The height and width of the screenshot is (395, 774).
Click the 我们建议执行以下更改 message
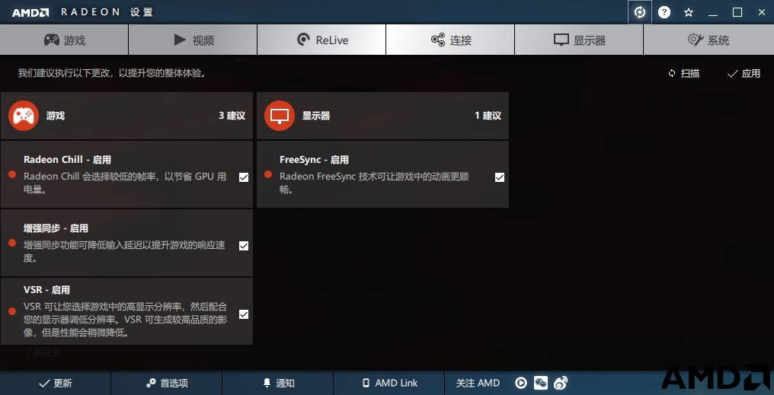(x=112, y=74)
